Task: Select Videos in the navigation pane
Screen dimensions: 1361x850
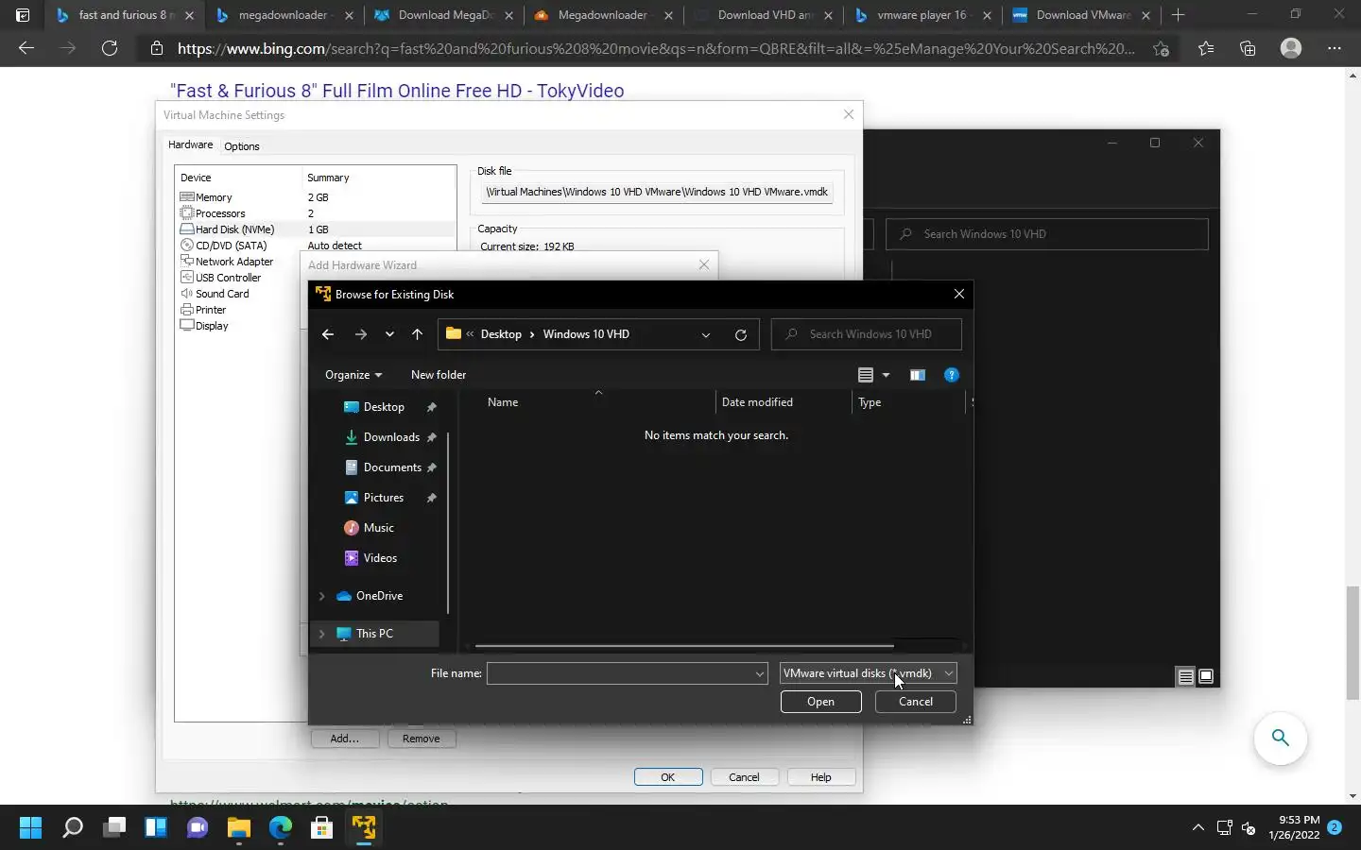Action: pos(380,558)
